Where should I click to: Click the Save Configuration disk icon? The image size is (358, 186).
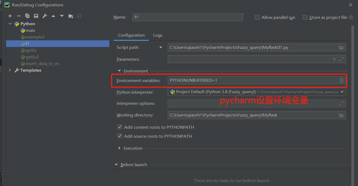(x=36, y=16)
